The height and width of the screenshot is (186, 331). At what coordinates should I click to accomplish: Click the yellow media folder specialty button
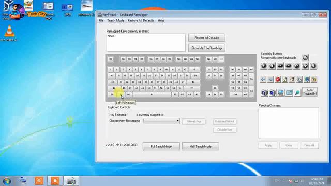314,80
